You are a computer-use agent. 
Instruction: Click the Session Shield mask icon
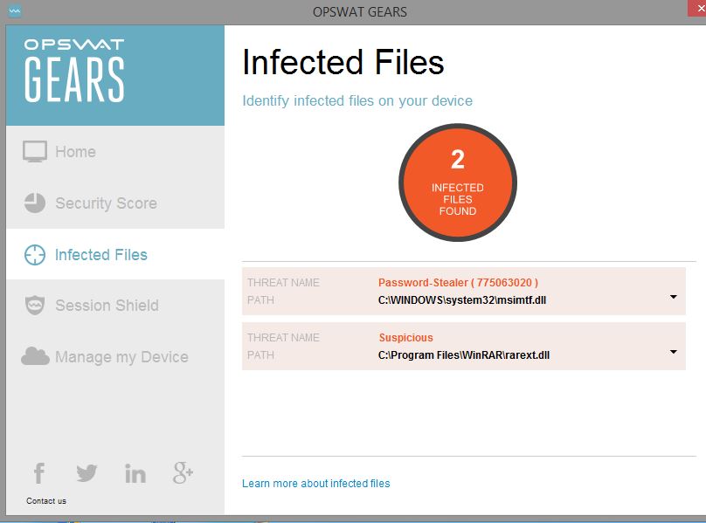coord(35,306)
